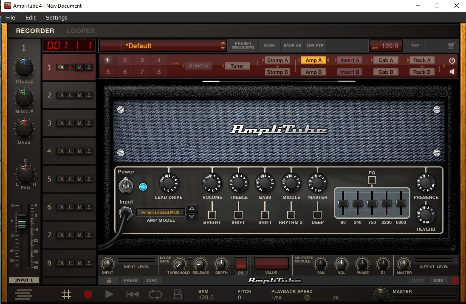This screenshot has height=304, width=466.
Task: Toggle the BRIGHT switch on the amp
Action: point(212,215)
